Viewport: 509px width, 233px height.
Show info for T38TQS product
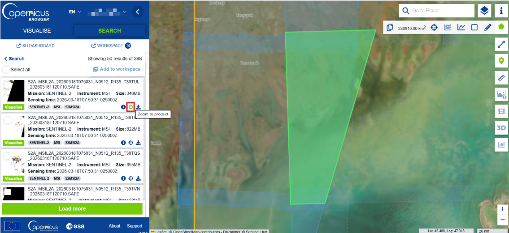point(123,178)
